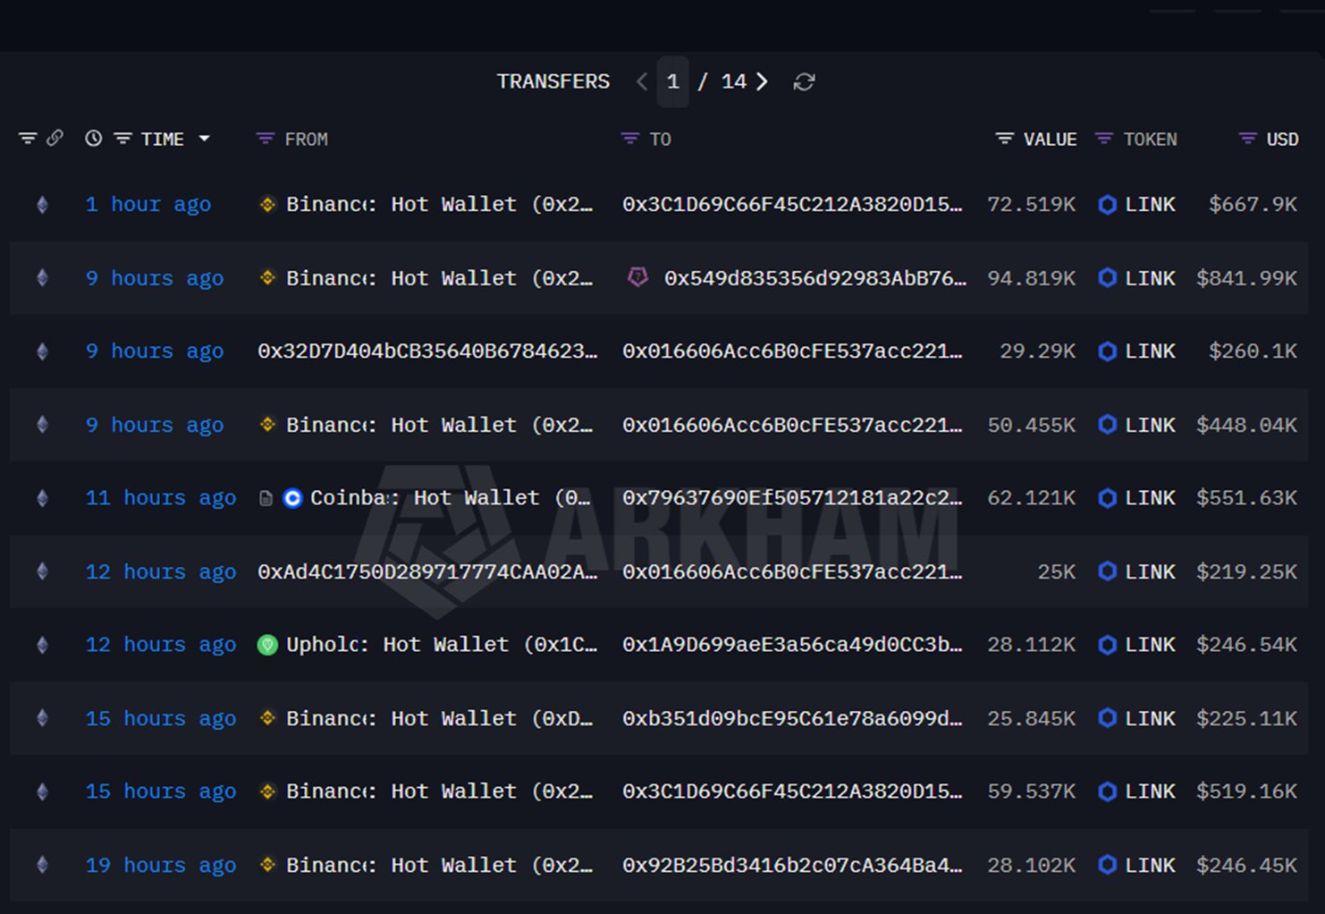This screenshot has width=1325, height=914.
Task: Open recipient 0x1A9D699aeE3a56ca49d0CC3b
Action: tap(792, 645)
